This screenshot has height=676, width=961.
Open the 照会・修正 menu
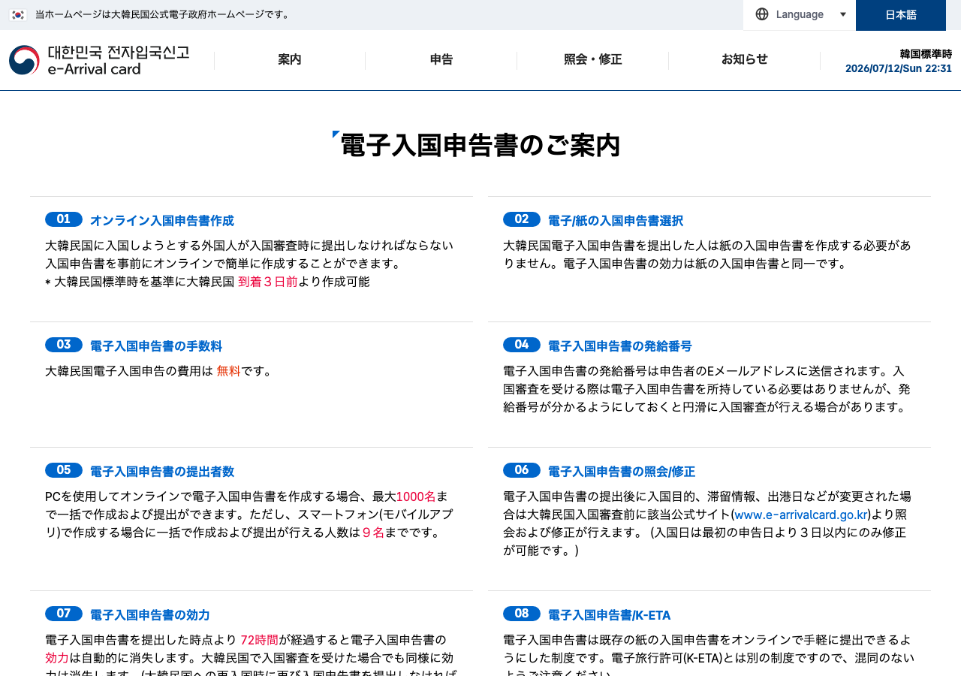coord(593,60)
